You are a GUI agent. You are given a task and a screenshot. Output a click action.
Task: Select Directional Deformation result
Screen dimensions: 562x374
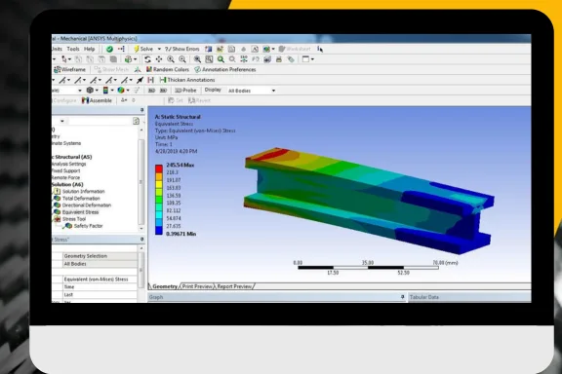pyautogui.click(x=87, y=206)
